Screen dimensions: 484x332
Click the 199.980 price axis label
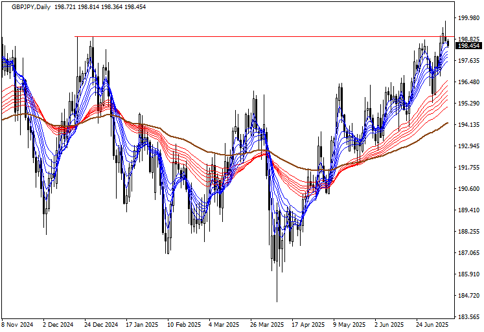click(x=469, y=18)
